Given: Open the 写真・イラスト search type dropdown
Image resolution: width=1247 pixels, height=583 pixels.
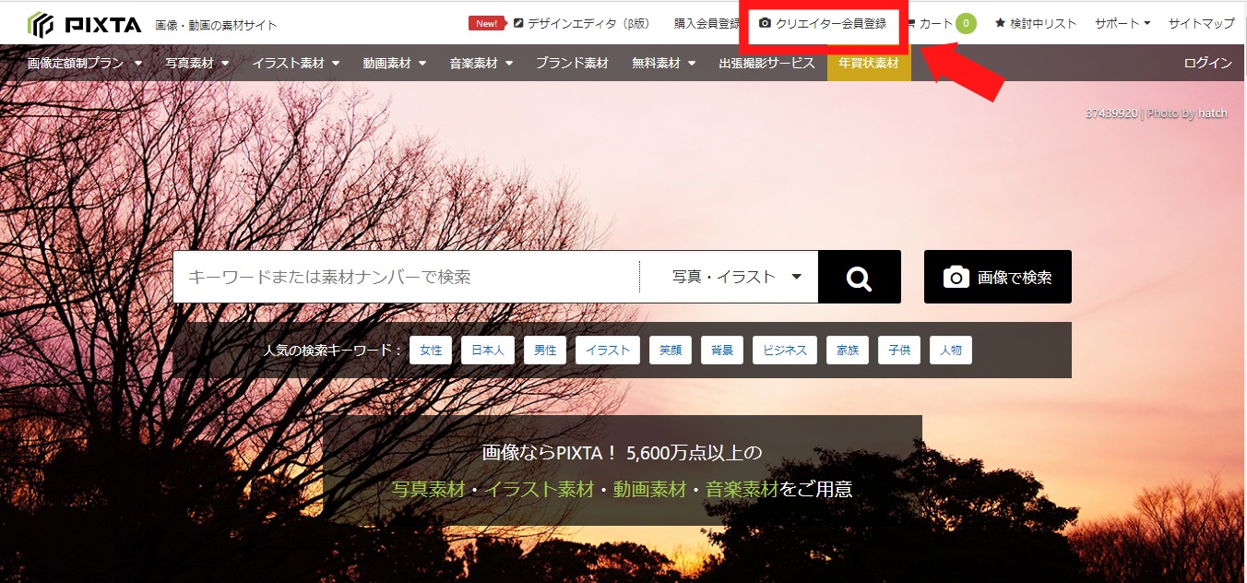Looking at the screenshot, I should tap(729, 277).
